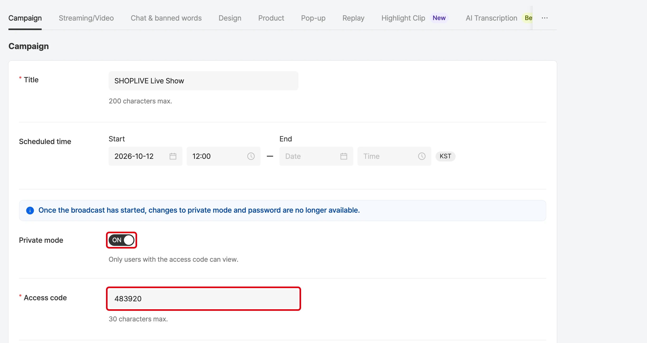The height and width of the screenshot is (343, 647).
Task: Turn off the Private mode toggle
Action: pyautogui.click(x=122, y=240)
